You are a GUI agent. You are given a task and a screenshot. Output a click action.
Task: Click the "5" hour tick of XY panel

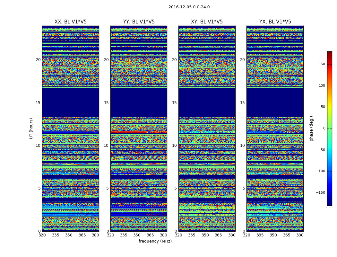click(176, 188)
